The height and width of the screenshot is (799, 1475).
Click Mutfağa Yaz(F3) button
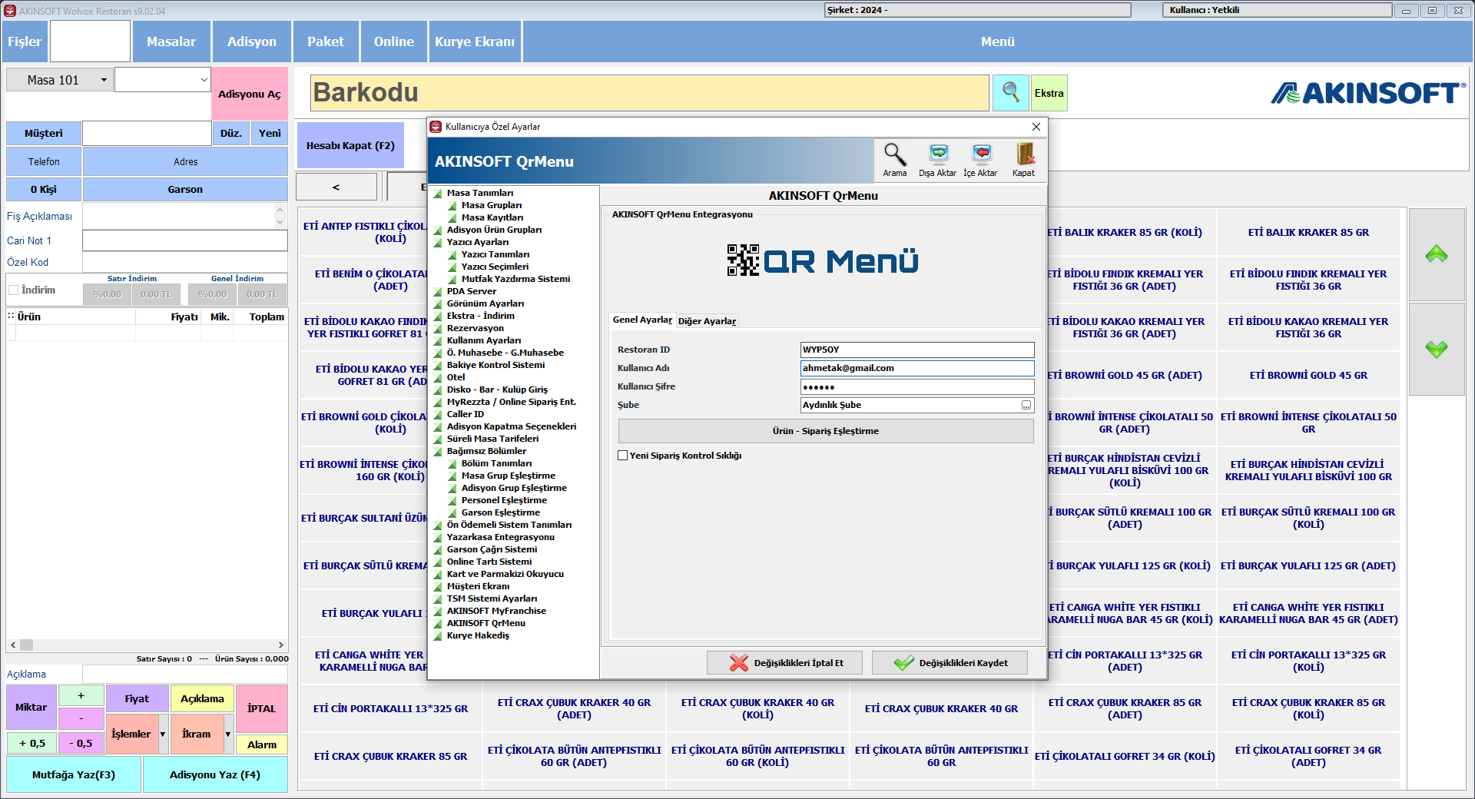coord(74,774)
